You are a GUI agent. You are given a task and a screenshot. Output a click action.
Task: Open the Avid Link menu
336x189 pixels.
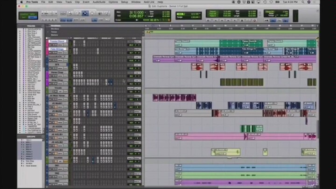pos(149,2)
